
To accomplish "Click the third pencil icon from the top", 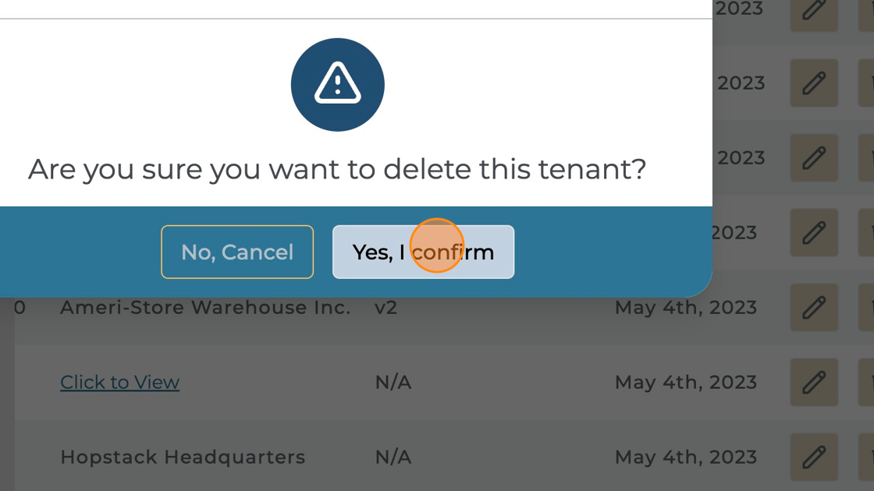I will point(814,158).
